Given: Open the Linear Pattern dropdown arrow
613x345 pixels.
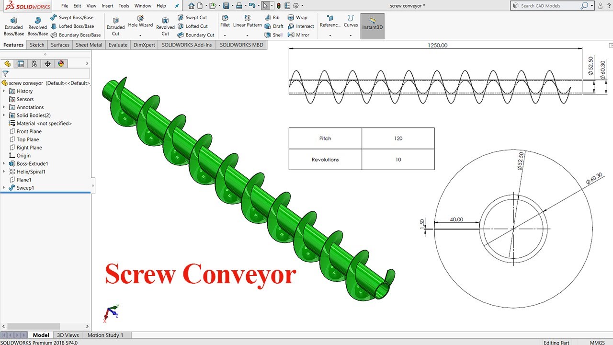Looking at the screenshot, I should (248, 35).
